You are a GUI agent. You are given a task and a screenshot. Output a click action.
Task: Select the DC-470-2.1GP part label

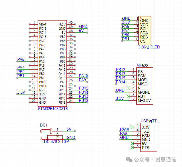pos(56,141)
